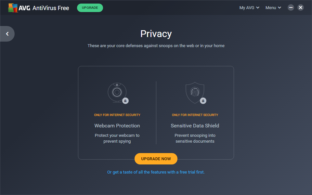
Task: Open the Menu dropdown
Action: (x=273, y=8)
